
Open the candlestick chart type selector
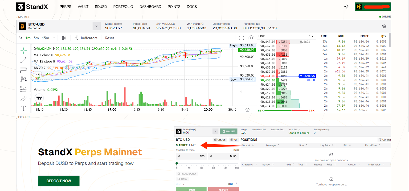point(64,38)
